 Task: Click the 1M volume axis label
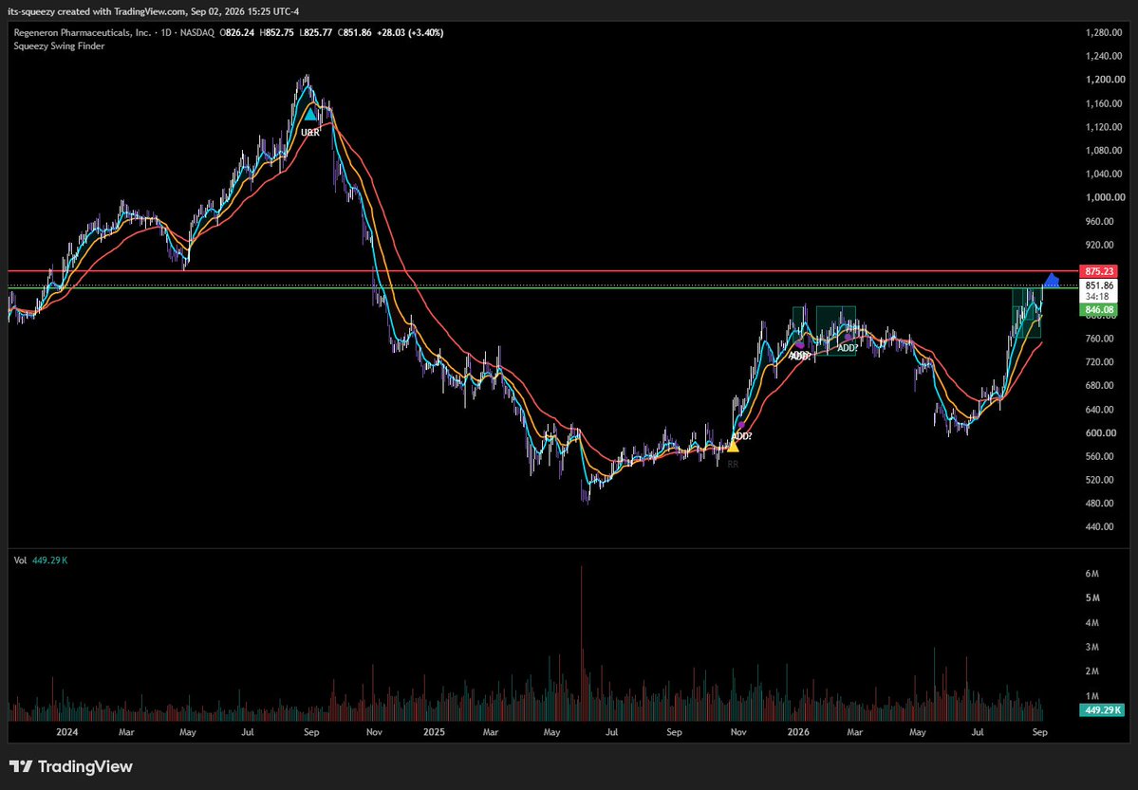click(1092, 696)
